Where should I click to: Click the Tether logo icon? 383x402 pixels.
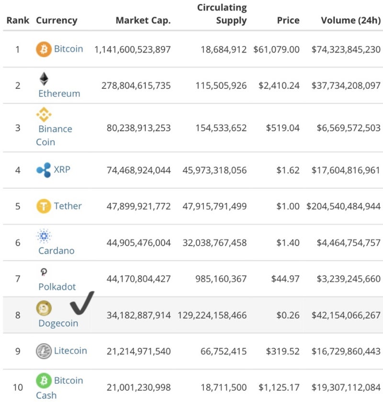tap(44, 206)
